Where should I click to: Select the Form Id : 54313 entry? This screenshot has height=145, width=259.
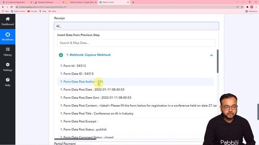pos(136,66)
